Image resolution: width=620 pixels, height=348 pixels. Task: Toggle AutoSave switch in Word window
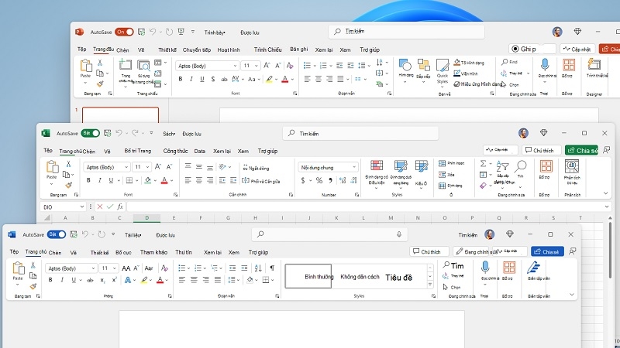tap(57, 234)
